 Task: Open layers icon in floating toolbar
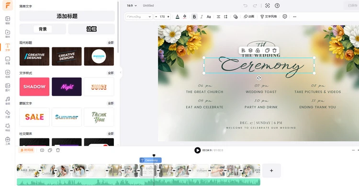tap(250, 50)
